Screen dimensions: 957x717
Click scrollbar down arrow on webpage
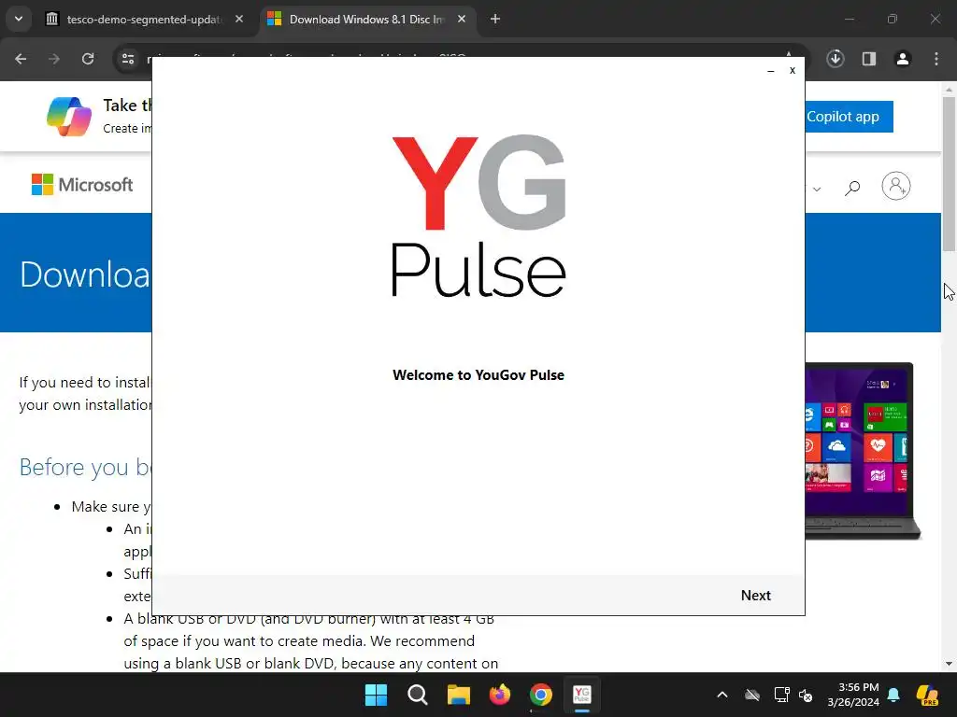pyautogui.click(x=949, y=664)
